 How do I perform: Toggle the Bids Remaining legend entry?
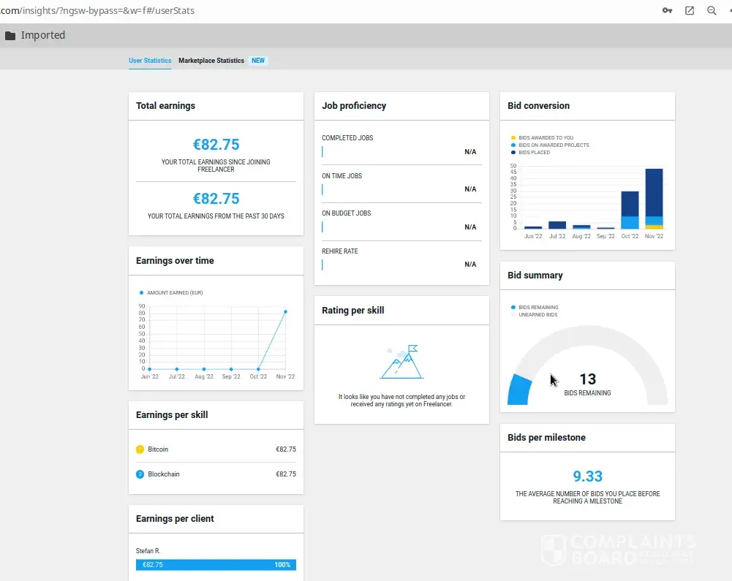(x=537, y=308)
